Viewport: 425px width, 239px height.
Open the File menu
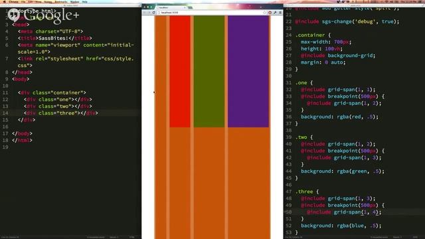point(23,1)
